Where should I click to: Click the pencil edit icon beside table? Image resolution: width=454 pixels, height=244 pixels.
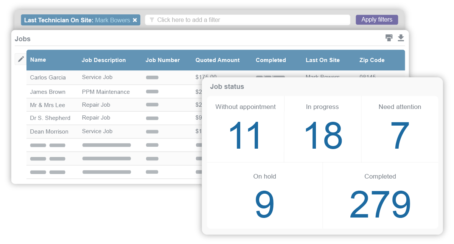[x=21, y=59]
